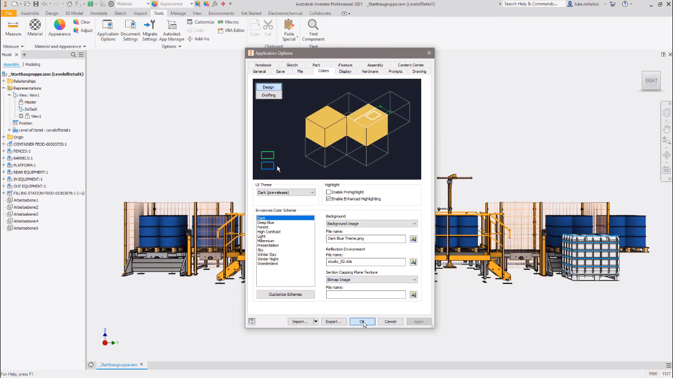The height and width of the screenshot is (378, 673).
Task: Expand the Relationships folder
Action: click(3, 81)
